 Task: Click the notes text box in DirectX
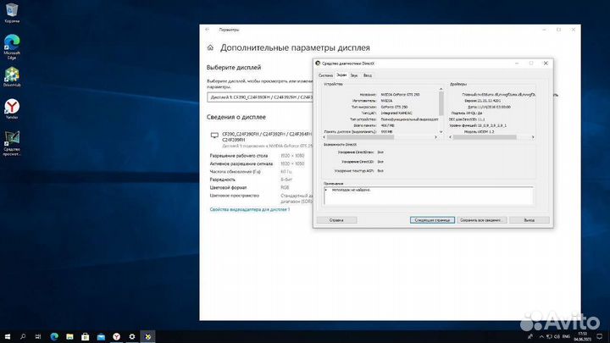tap(429, 196)
